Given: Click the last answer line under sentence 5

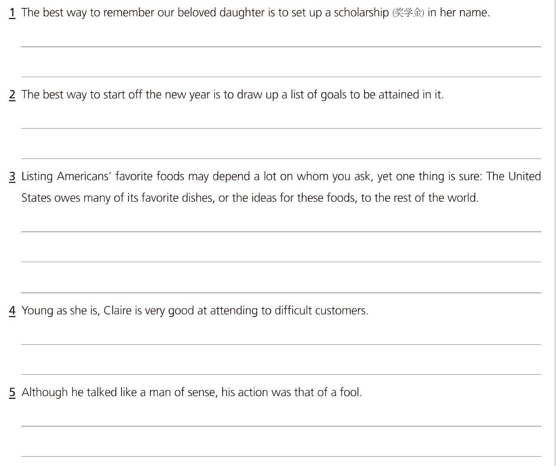Looking at the screenshot, I should (x=281, y=456).
